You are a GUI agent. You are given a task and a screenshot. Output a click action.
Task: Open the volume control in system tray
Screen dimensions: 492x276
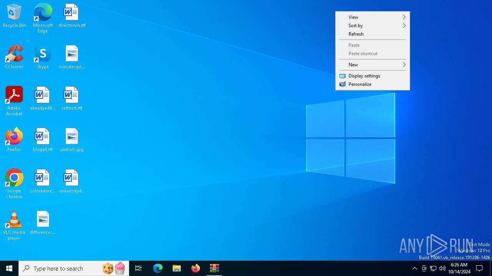(442, 268)
